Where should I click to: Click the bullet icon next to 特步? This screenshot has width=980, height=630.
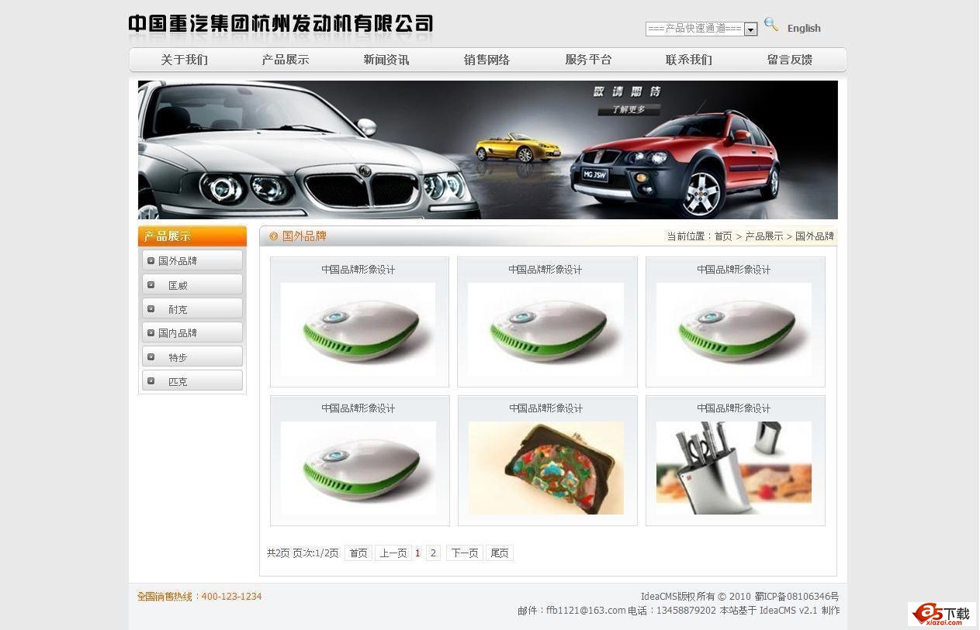click(x=151, y=357)
